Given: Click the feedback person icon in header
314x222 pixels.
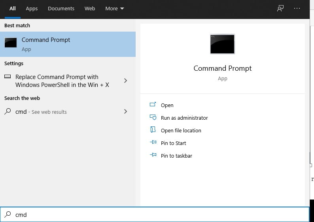Looking at the screenshot, I should point(280,8).
